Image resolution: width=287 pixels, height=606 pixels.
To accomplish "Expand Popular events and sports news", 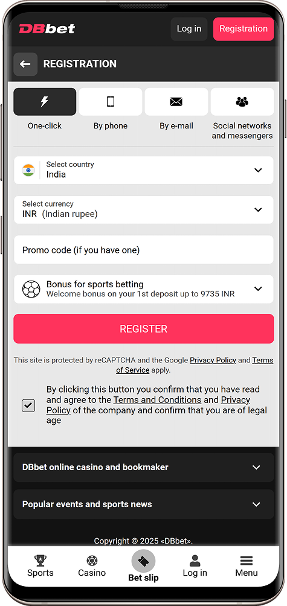I will 144,504.
